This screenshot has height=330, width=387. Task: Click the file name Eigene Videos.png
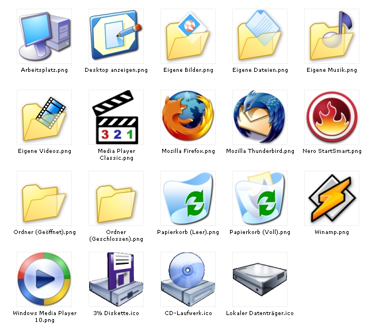[44, 151]
